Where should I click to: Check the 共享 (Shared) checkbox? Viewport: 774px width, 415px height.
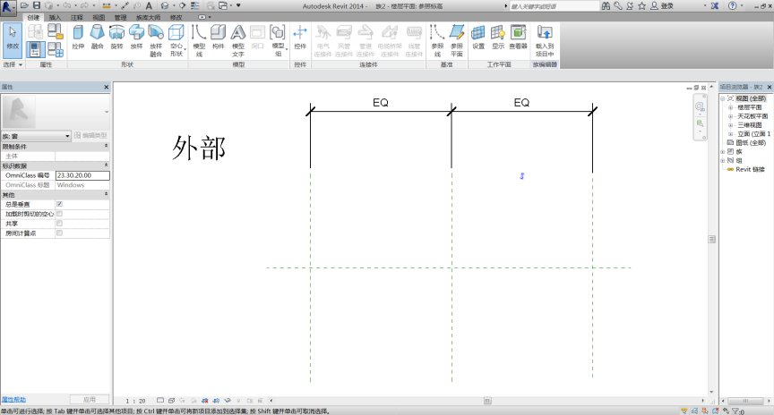(59, 224)
